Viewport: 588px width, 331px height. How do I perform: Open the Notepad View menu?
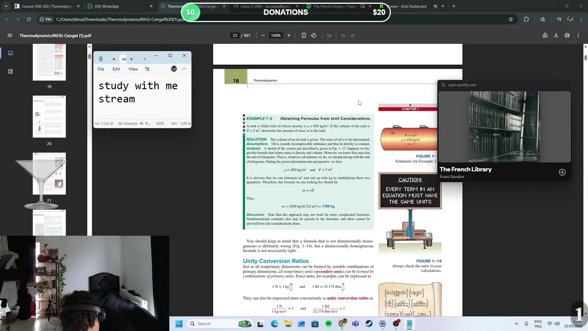(133, 69)
